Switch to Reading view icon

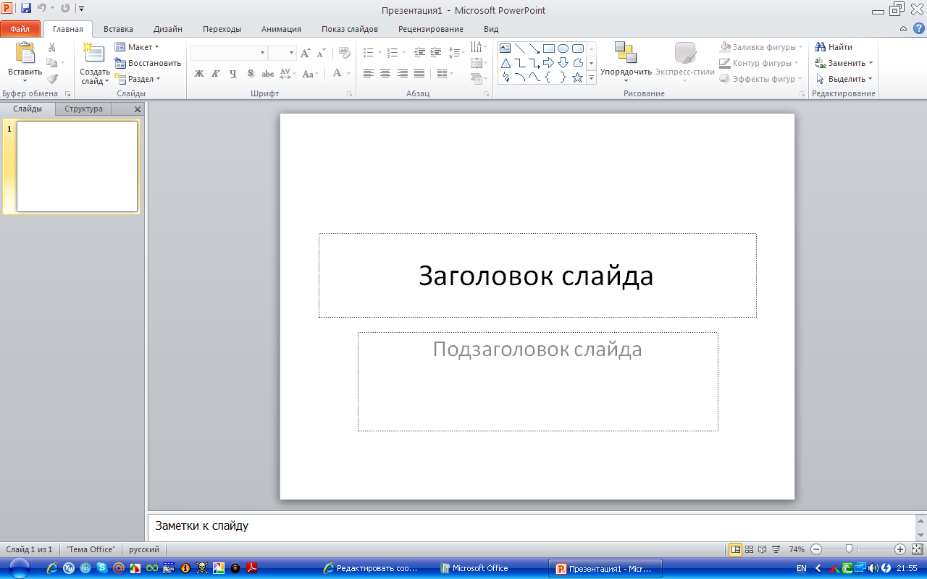(x=763, y=549)
